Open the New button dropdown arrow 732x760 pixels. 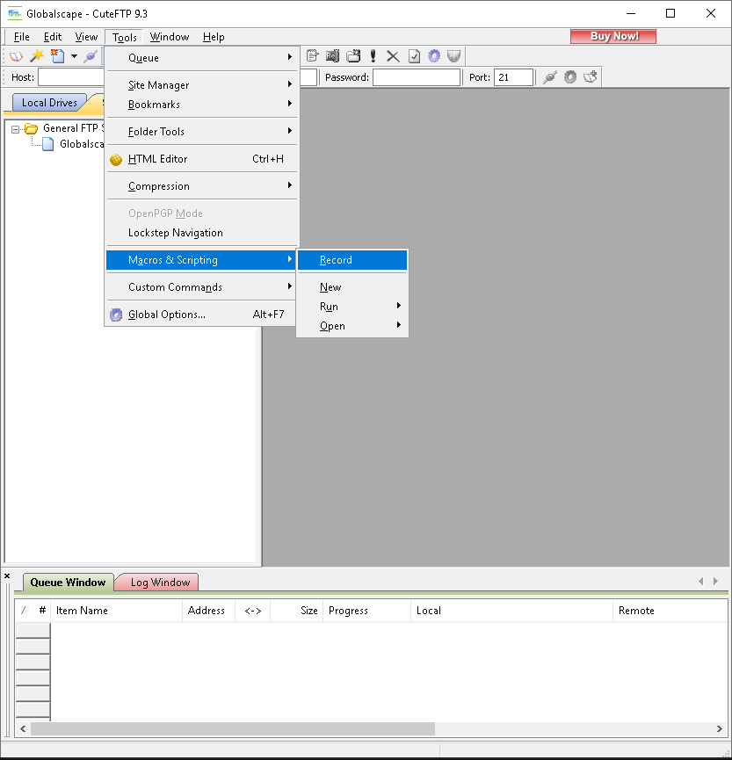click(74, 56)
